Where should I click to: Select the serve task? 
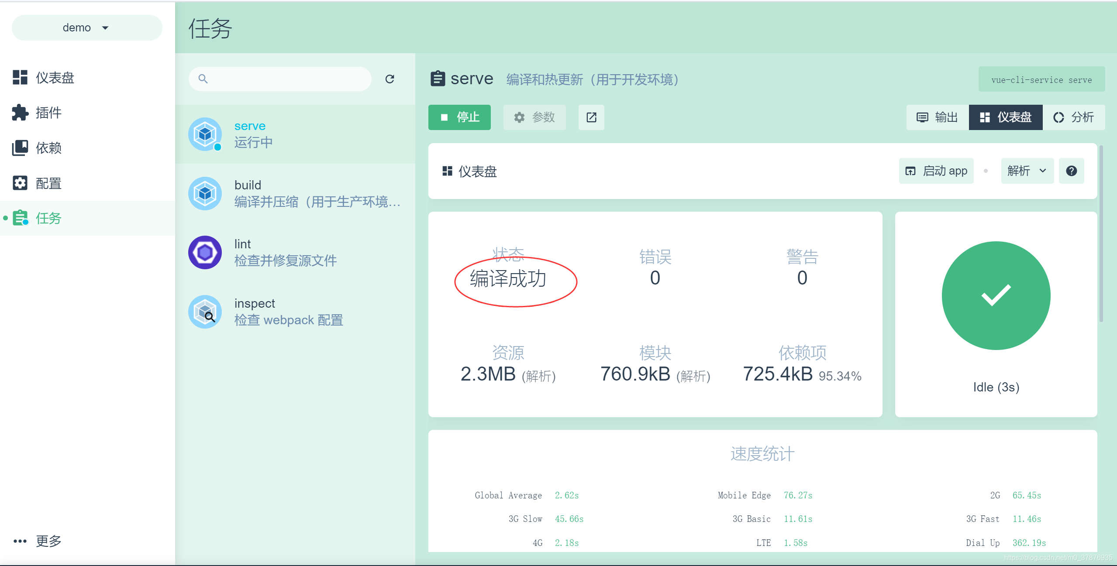click(295, 134)
